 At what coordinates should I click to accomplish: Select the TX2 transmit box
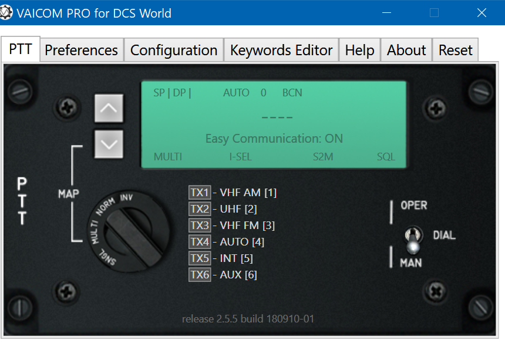pyautogui.click(x=200, y=209)
